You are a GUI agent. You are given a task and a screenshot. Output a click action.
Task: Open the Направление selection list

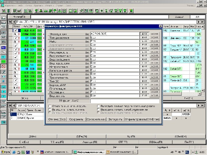pyautogui.click(x=69, y=67)
